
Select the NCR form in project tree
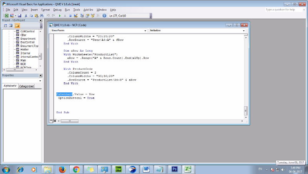click(x=23, y=64)
